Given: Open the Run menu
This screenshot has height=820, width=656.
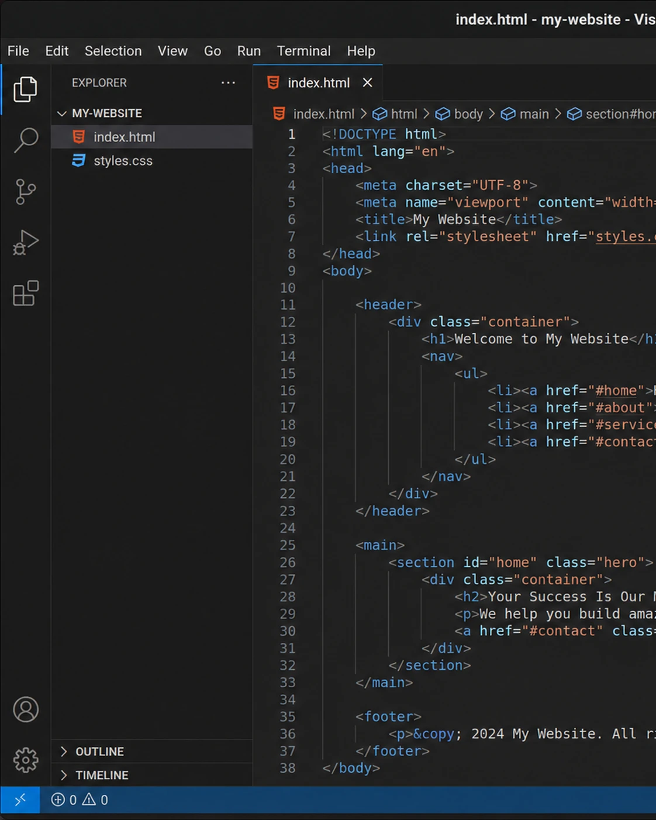Looking at the screenshot, I should coord(248,51).
